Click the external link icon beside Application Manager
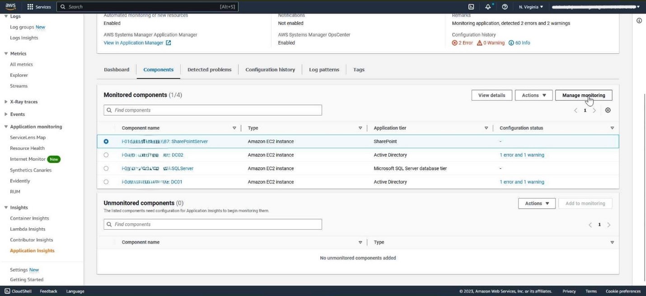Image resolution: width=646 pixels, height=296 pixels. [x=169, y=43]
